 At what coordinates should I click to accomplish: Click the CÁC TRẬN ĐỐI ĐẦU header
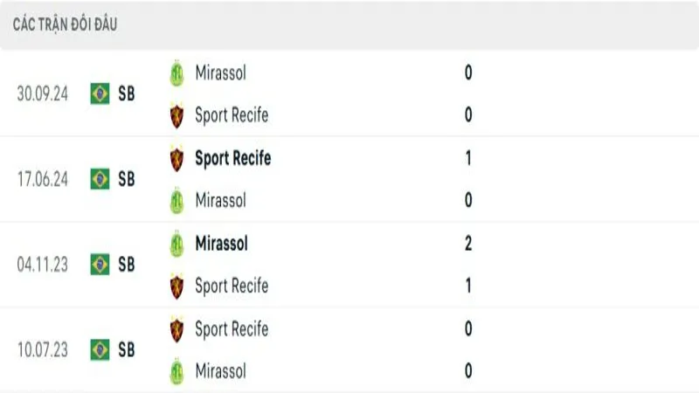[66, 24]
